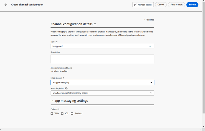Viewport: 205px width, 131px height.
Task: Open the Select channel dropdown
Action: (102, 82)
